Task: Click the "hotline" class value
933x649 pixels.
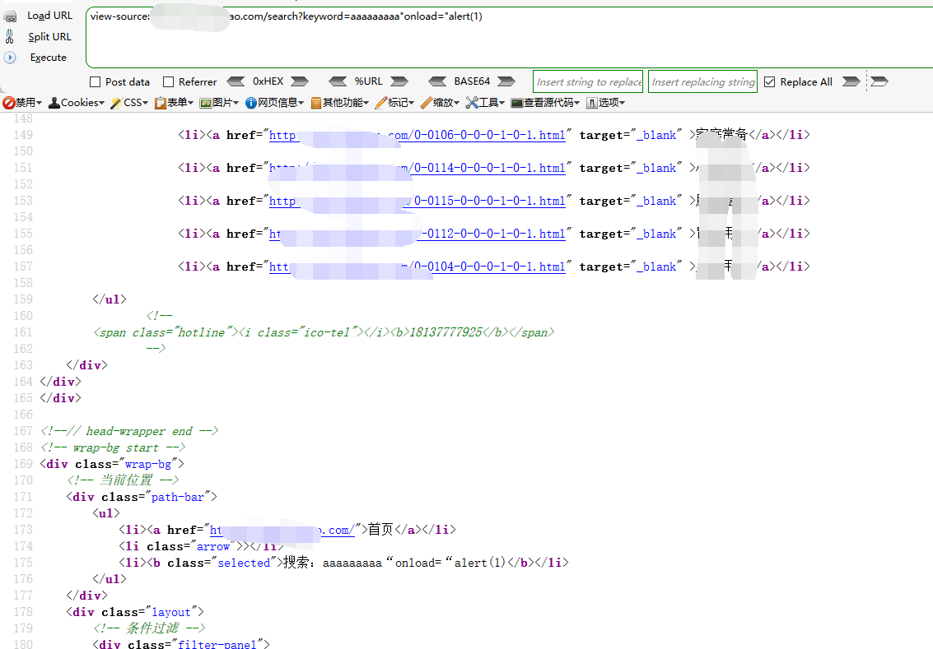Action: coord(201,332)
